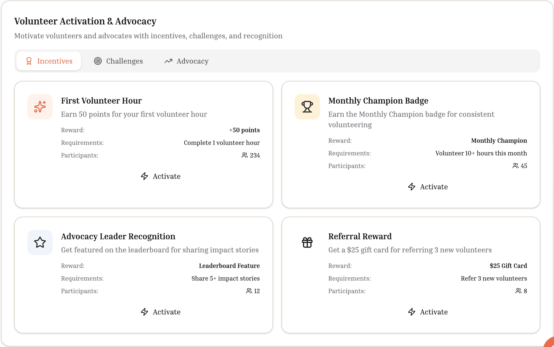Screen dimensions: 554x347
Task: Activate the First Volunteer Hour incentive
Action: (160, 176)
